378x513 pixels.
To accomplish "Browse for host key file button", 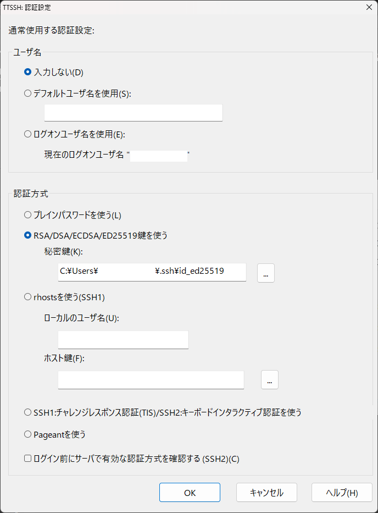I will click(x=269, y=380).
